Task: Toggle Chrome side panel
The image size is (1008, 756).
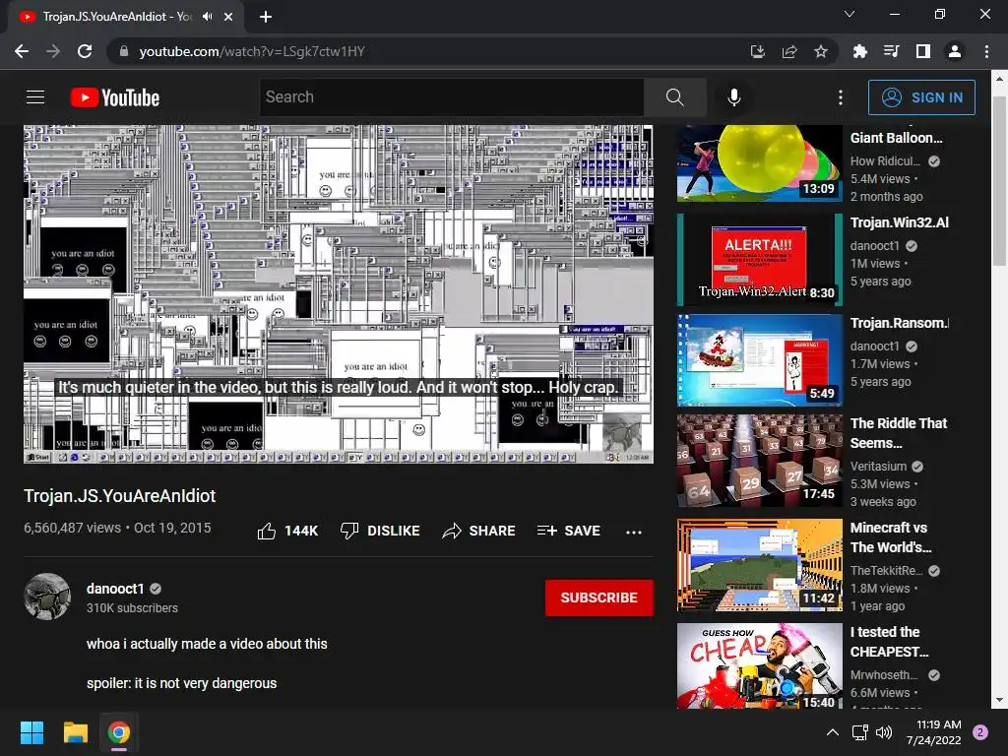Action: pyautogui.click(x=923, y=51)
